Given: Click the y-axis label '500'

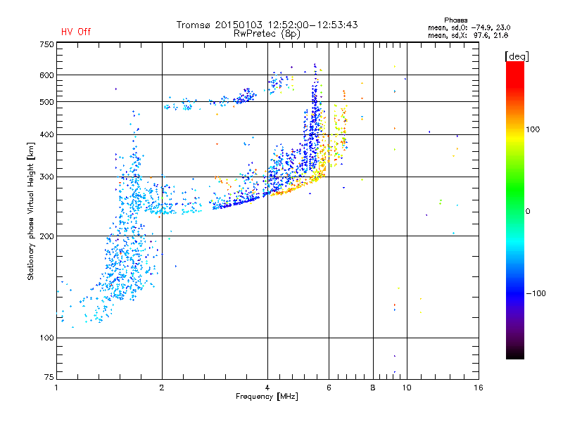Looking at the screenshot, I should tap(46, 102).
